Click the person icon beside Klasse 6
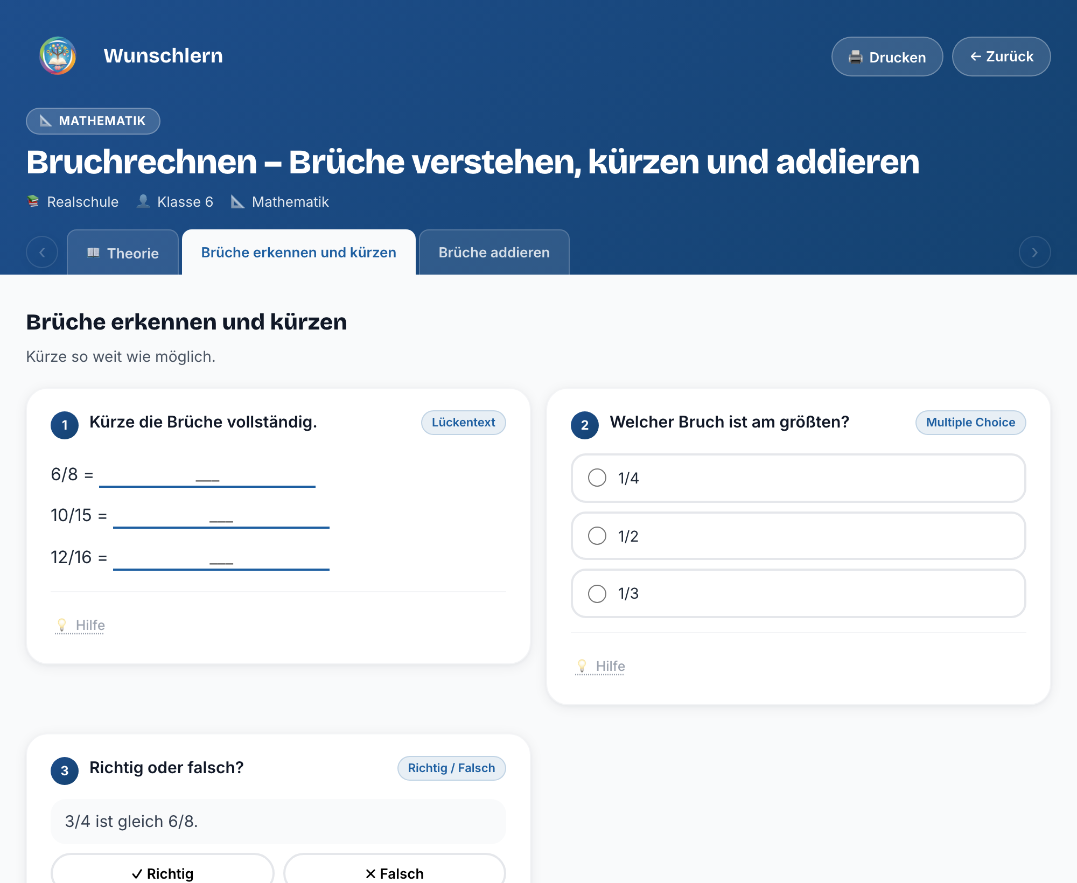The height and width of the screenshot is (883, 1077). (x=143, y=201)
